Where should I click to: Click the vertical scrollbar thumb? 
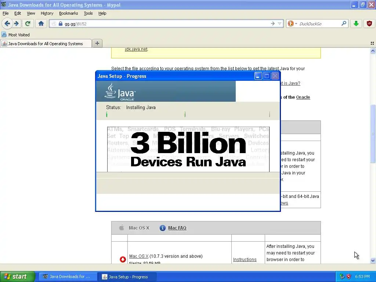(373, 134)
